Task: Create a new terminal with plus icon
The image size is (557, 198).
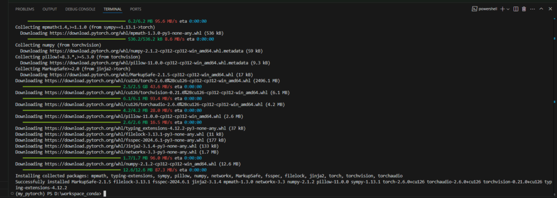Action: point(502,9)
